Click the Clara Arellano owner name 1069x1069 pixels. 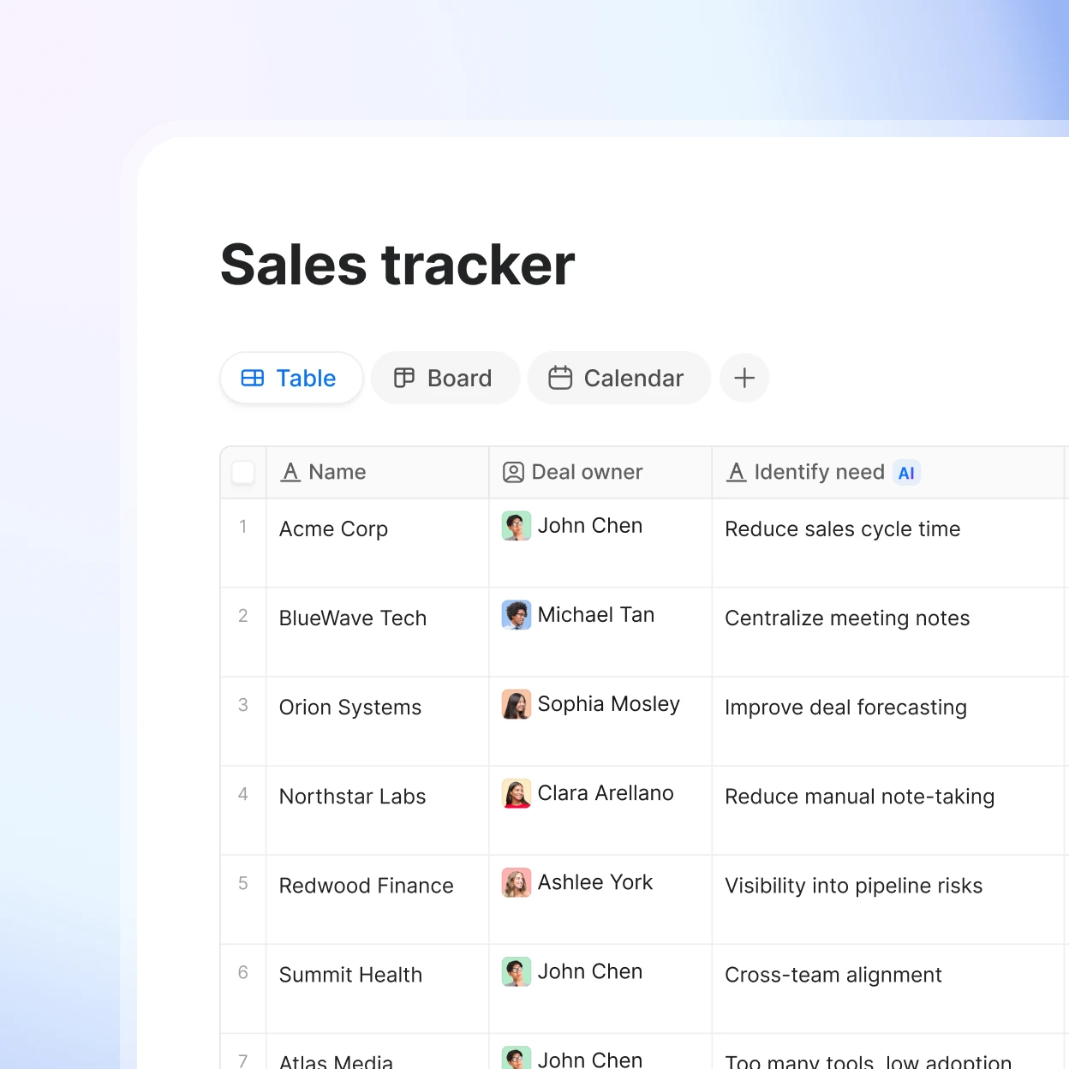[x=606, y=793]
